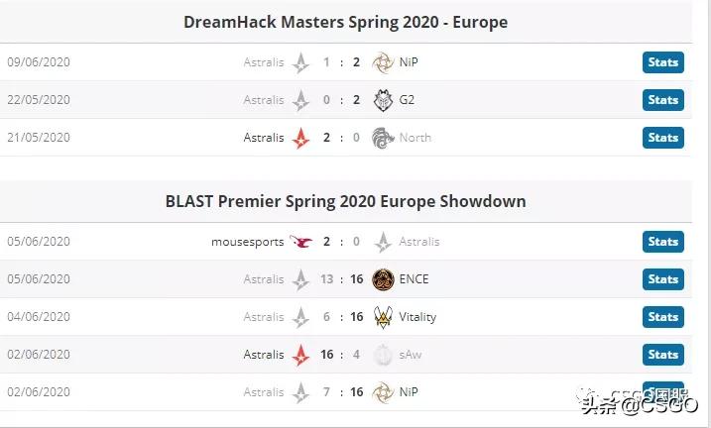The image size is (711, 428).
Task: Open Stats for Astralis vs sAw match
Action: pos(662,355)
